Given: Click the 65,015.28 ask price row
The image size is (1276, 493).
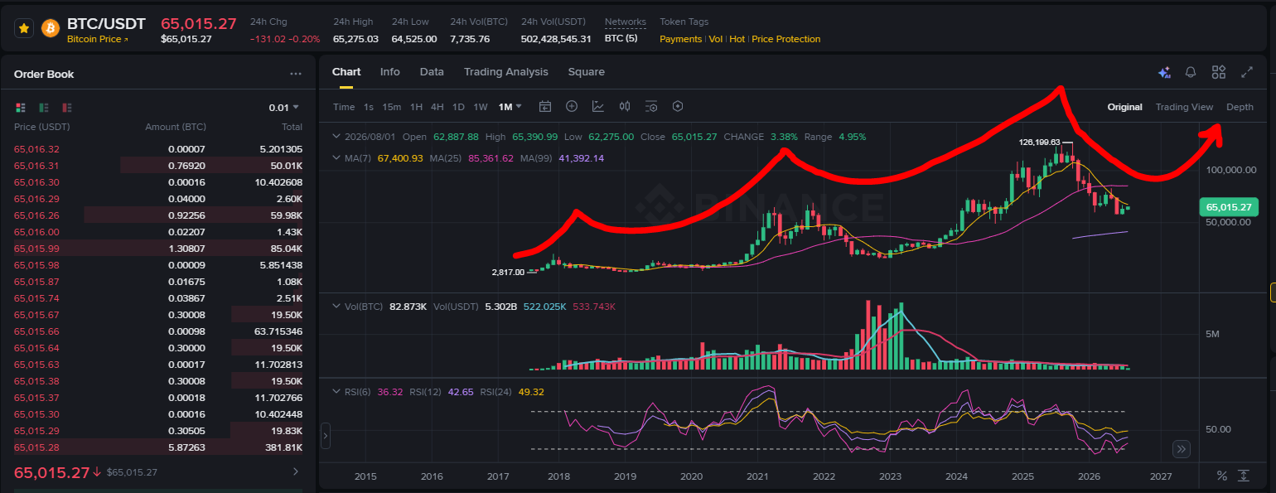Looking at the screenshot, I should [x=159, y=447].
